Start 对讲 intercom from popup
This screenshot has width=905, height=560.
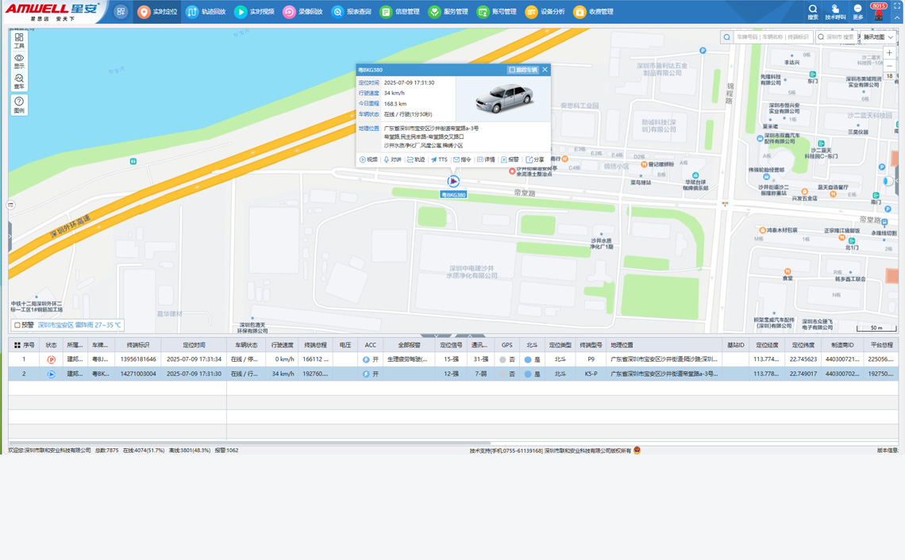pos(392,159)
